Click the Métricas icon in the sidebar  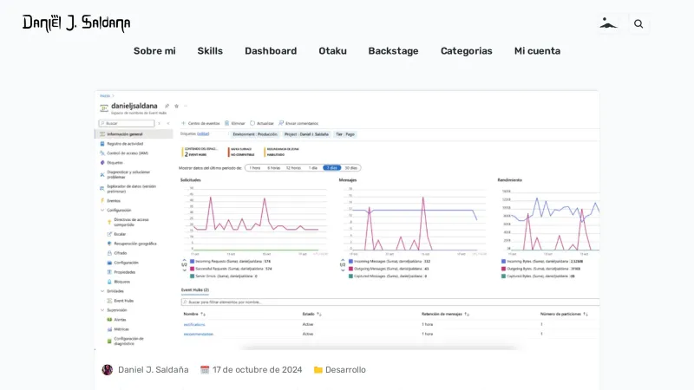click(109, 329)
